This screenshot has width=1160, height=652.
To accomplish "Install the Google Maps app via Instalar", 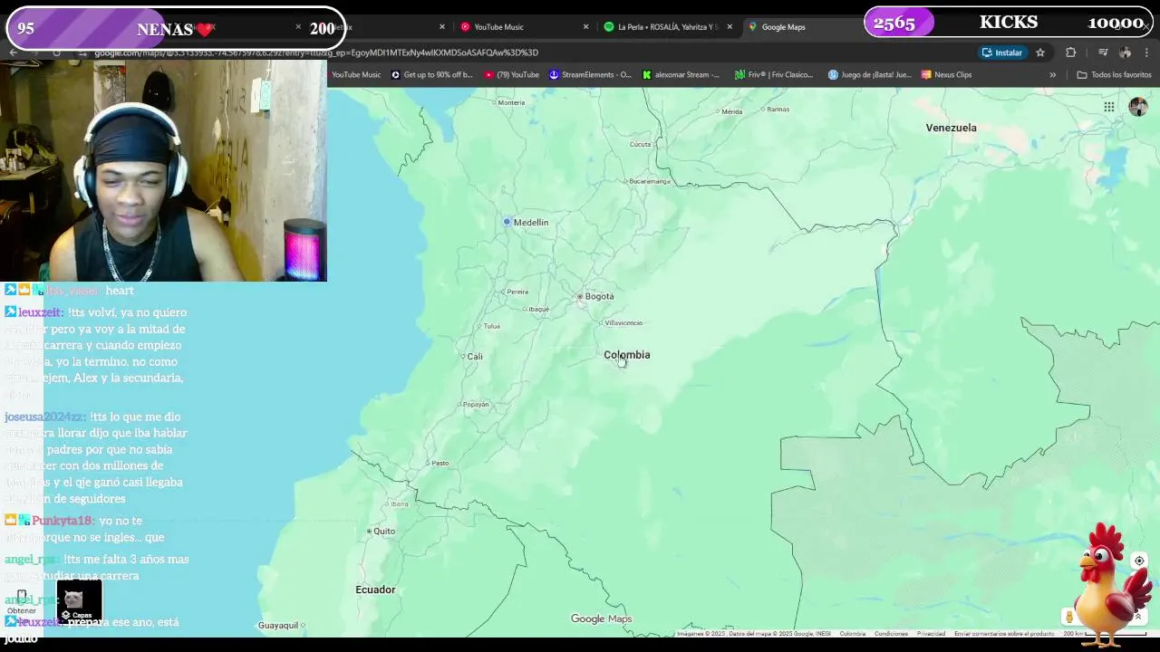I will click(x=1001, y=53).
